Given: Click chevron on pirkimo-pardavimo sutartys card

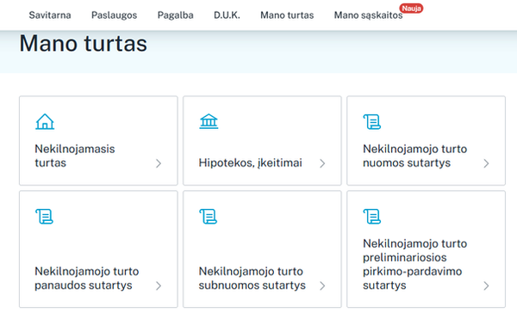Looking at the screenshot, I should pos(486,285).
